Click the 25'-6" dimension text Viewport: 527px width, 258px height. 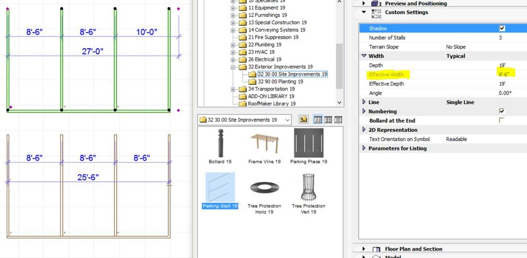point(88,177)
